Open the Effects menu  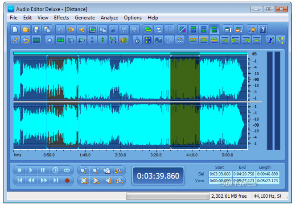pos(62,18)
